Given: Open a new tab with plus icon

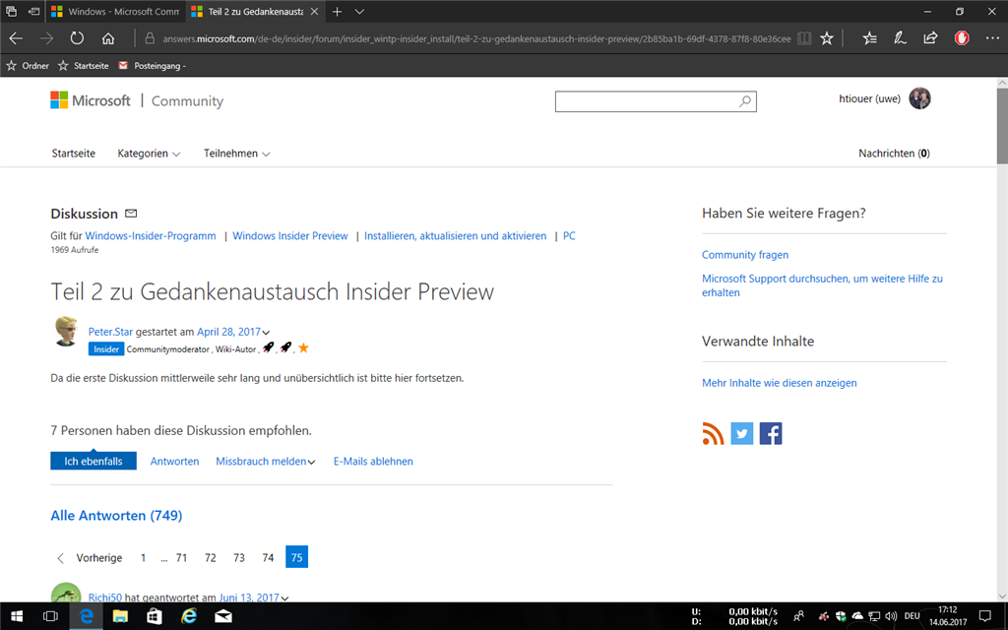Looking at the screenshot, I should 337,11.
